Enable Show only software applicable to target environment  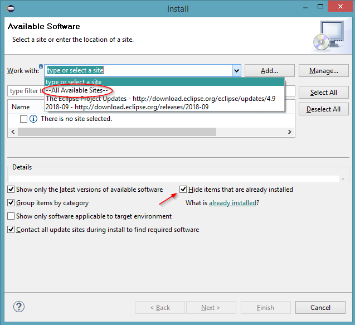tap(11, 216)
